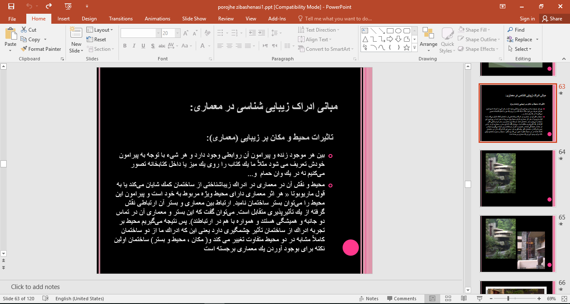
Task: Toggle Underline formatting
Action: coord(144,46)
